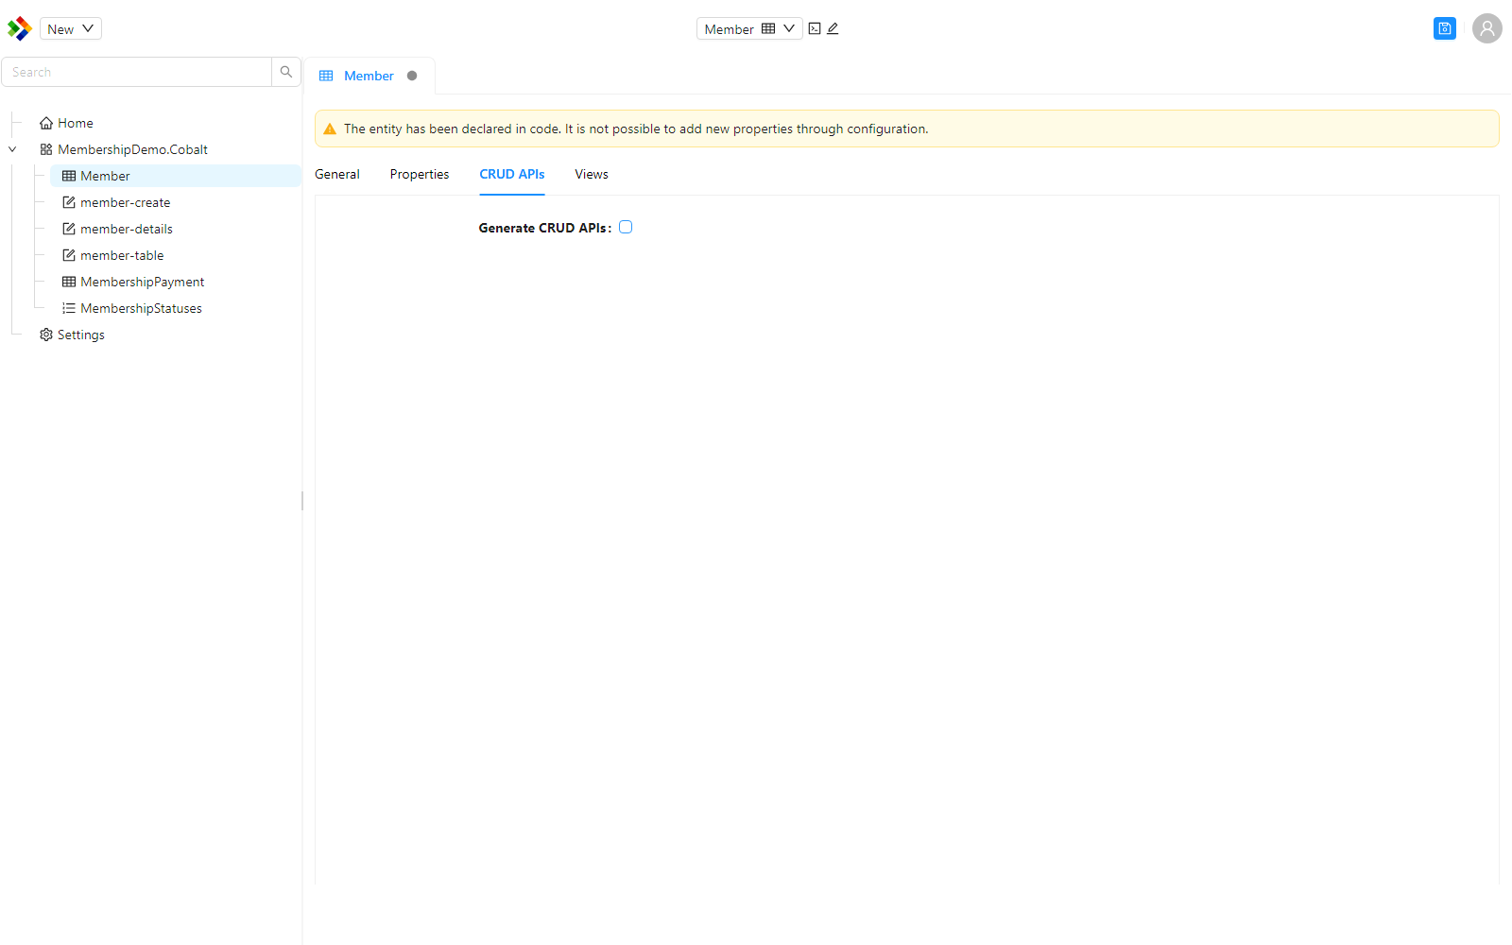
Task: Click the member-table form icon
Action: 69,255
